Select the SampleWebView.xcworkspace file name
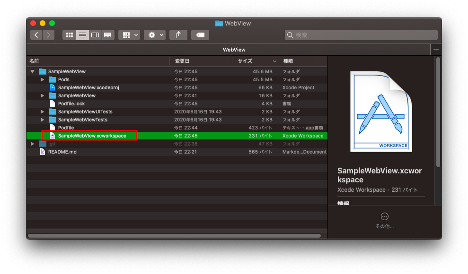Screen dimensions: 468x274 [92, 136]
